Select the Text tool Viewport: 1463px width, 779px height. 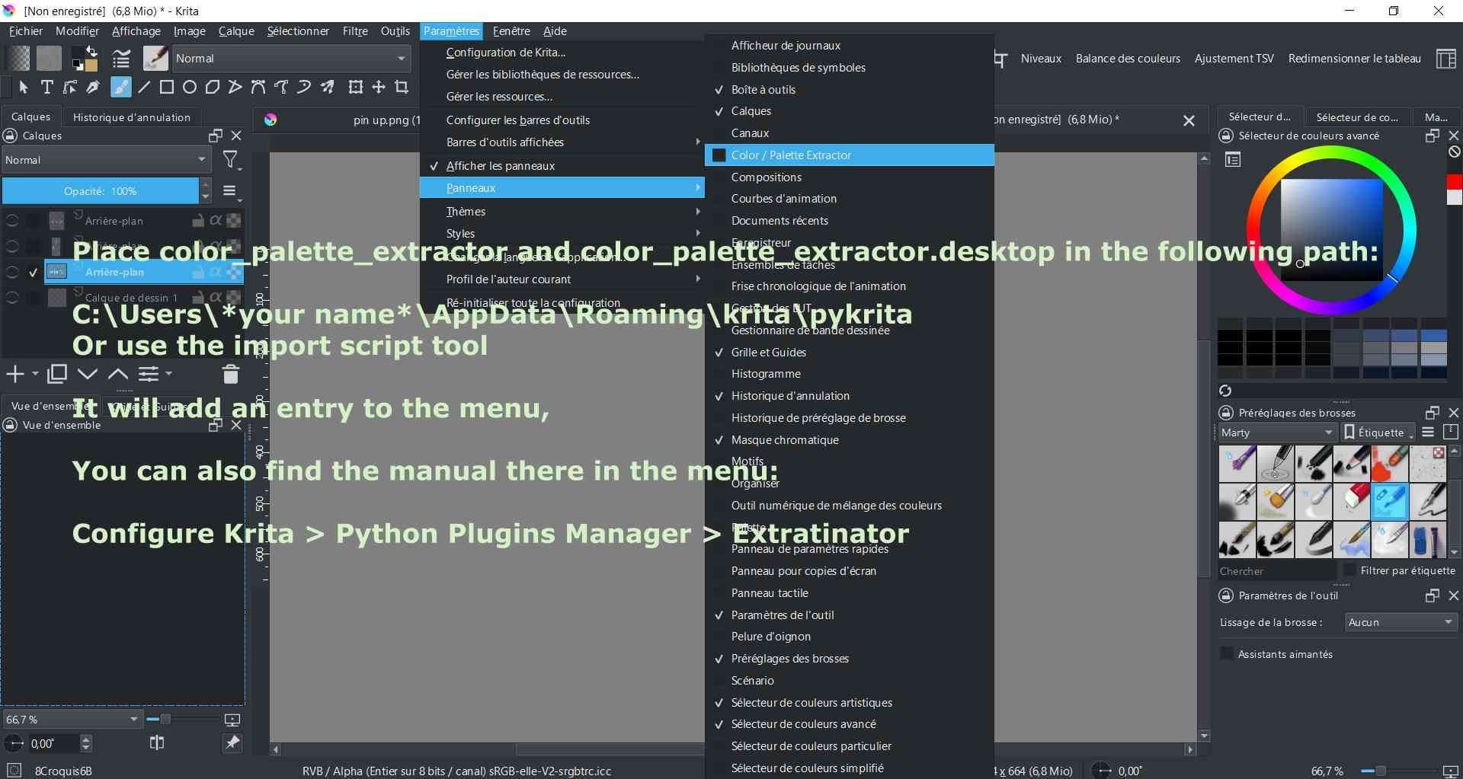(46, 87)
